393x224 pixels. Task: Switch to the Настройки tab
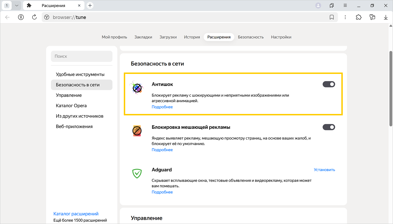pyautogui.click(x=281, y=37)
